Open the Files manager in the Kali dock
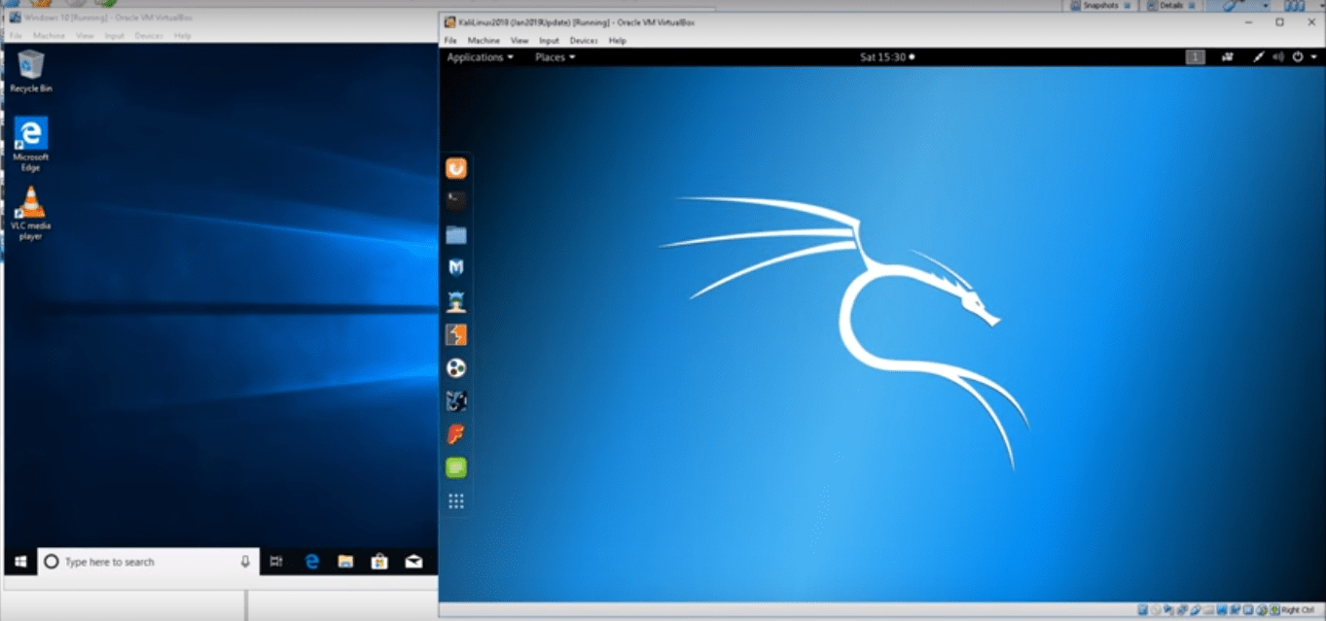The image size is (1326, 621). (x=455, y=234)
